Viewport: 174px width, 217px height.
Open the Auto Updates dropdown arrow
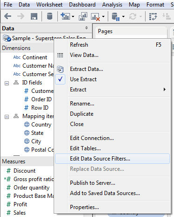click(x=124, y=16)
